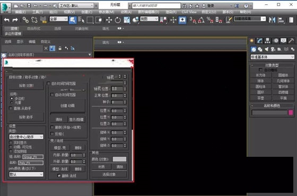Activate the Select and Scale tool
Image resolution: width=297 pixels, height=196 pixels.
click(x=127, y=20)
